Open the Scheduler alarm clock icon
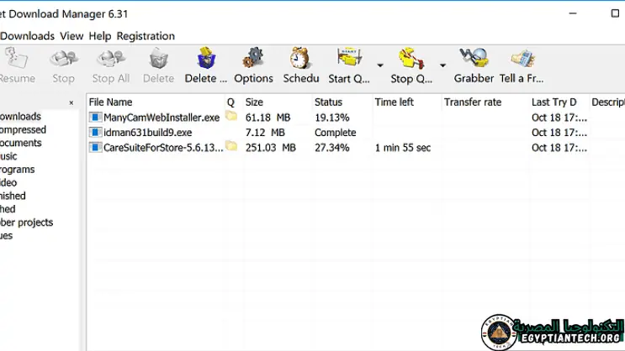 pyautogui.click(x=299, y=58)
